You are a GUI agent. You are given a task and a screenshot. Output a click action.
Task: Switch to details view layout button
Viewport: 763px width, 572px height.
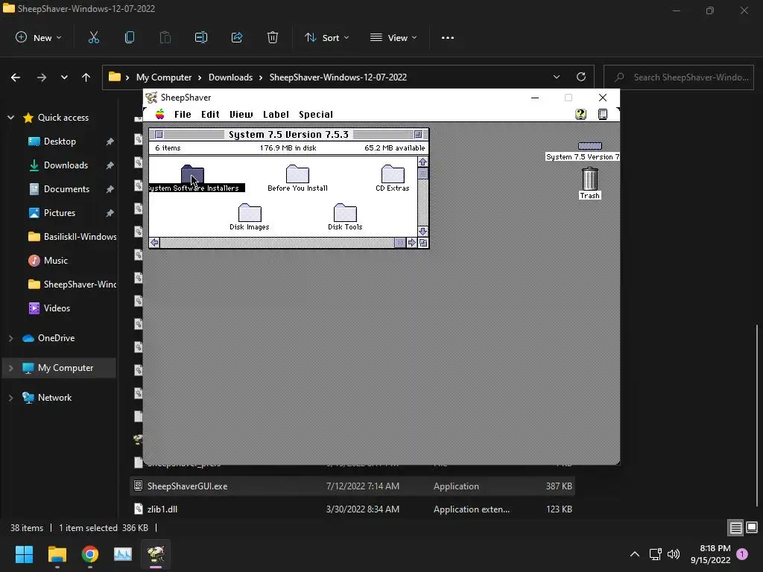735,528
